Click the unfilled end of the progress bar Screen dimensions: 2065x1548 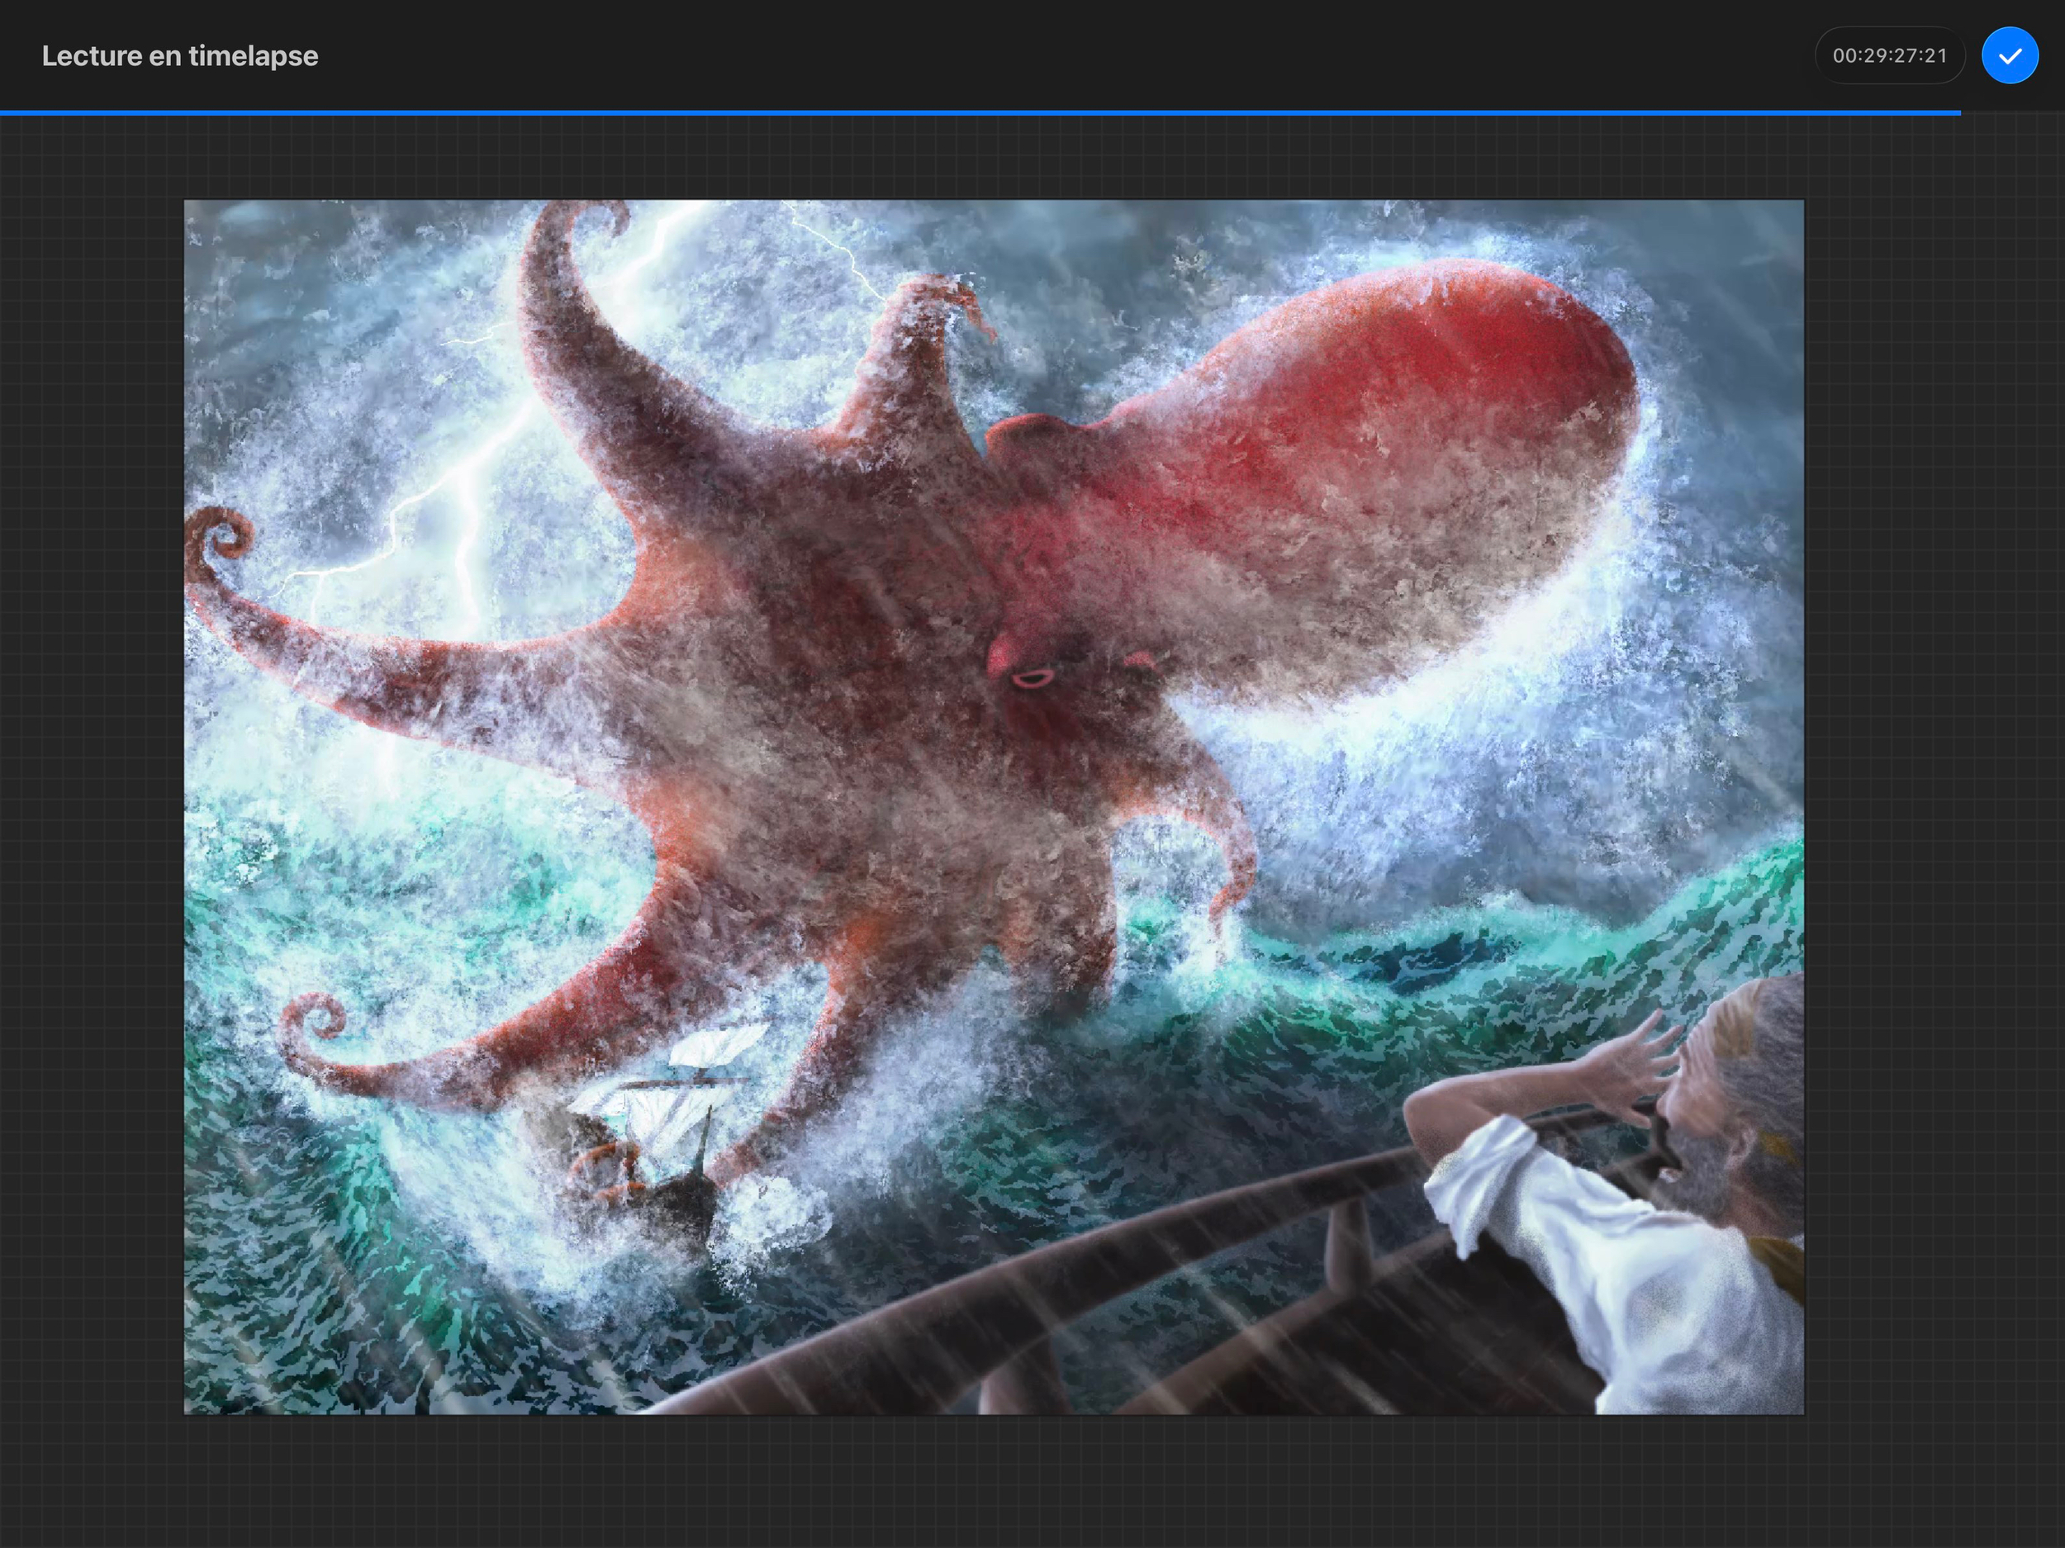(x=2012, y=113)
